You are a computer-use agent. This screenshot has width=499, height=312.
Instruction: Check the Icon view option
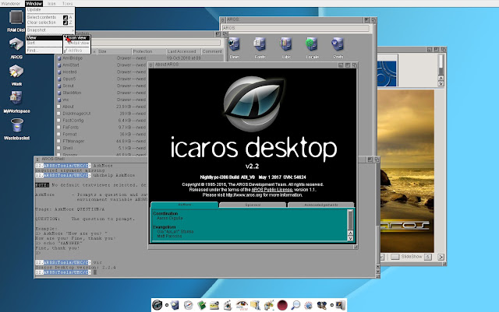[x=76, y=38]
